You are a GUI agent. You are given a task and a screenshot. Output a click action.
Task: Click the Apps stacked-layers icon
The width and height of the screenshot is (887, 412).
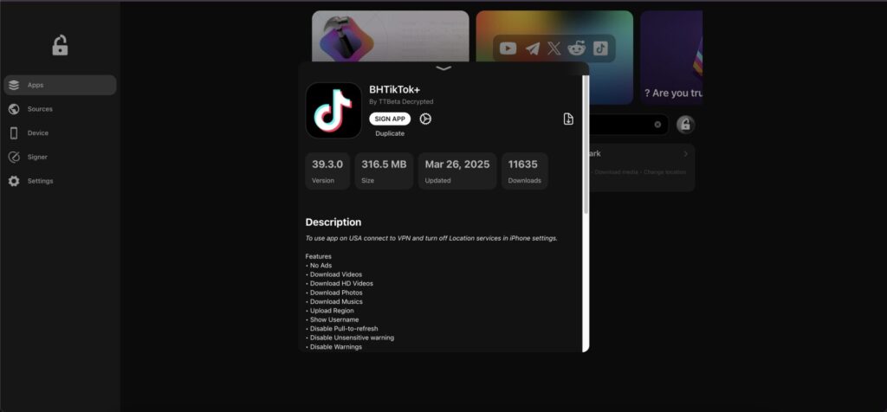(x=14, y=85)
